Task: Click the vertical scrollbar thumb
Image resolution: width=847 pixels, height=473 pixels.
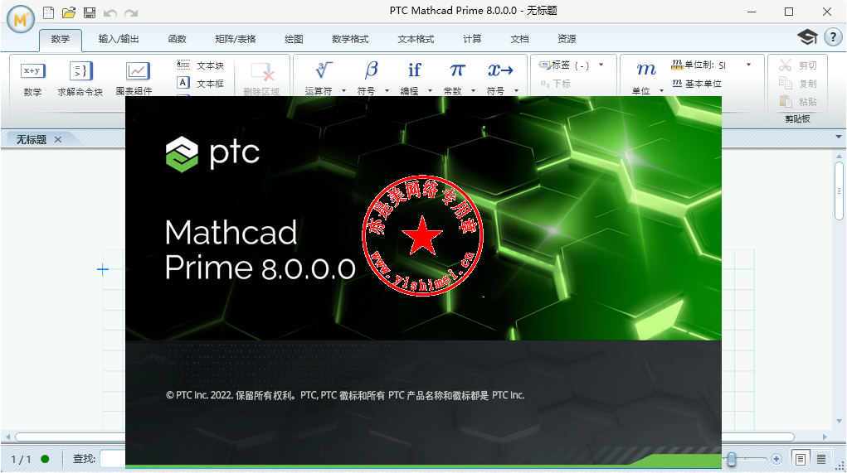Action: point(839,190)
